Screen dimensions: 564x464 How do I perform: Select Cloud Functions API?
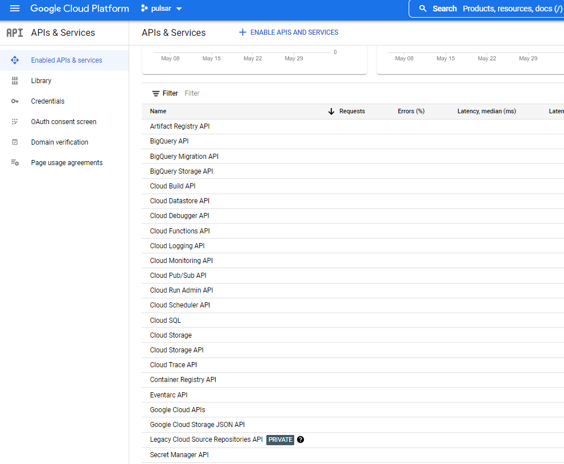(x=353, y=231)
